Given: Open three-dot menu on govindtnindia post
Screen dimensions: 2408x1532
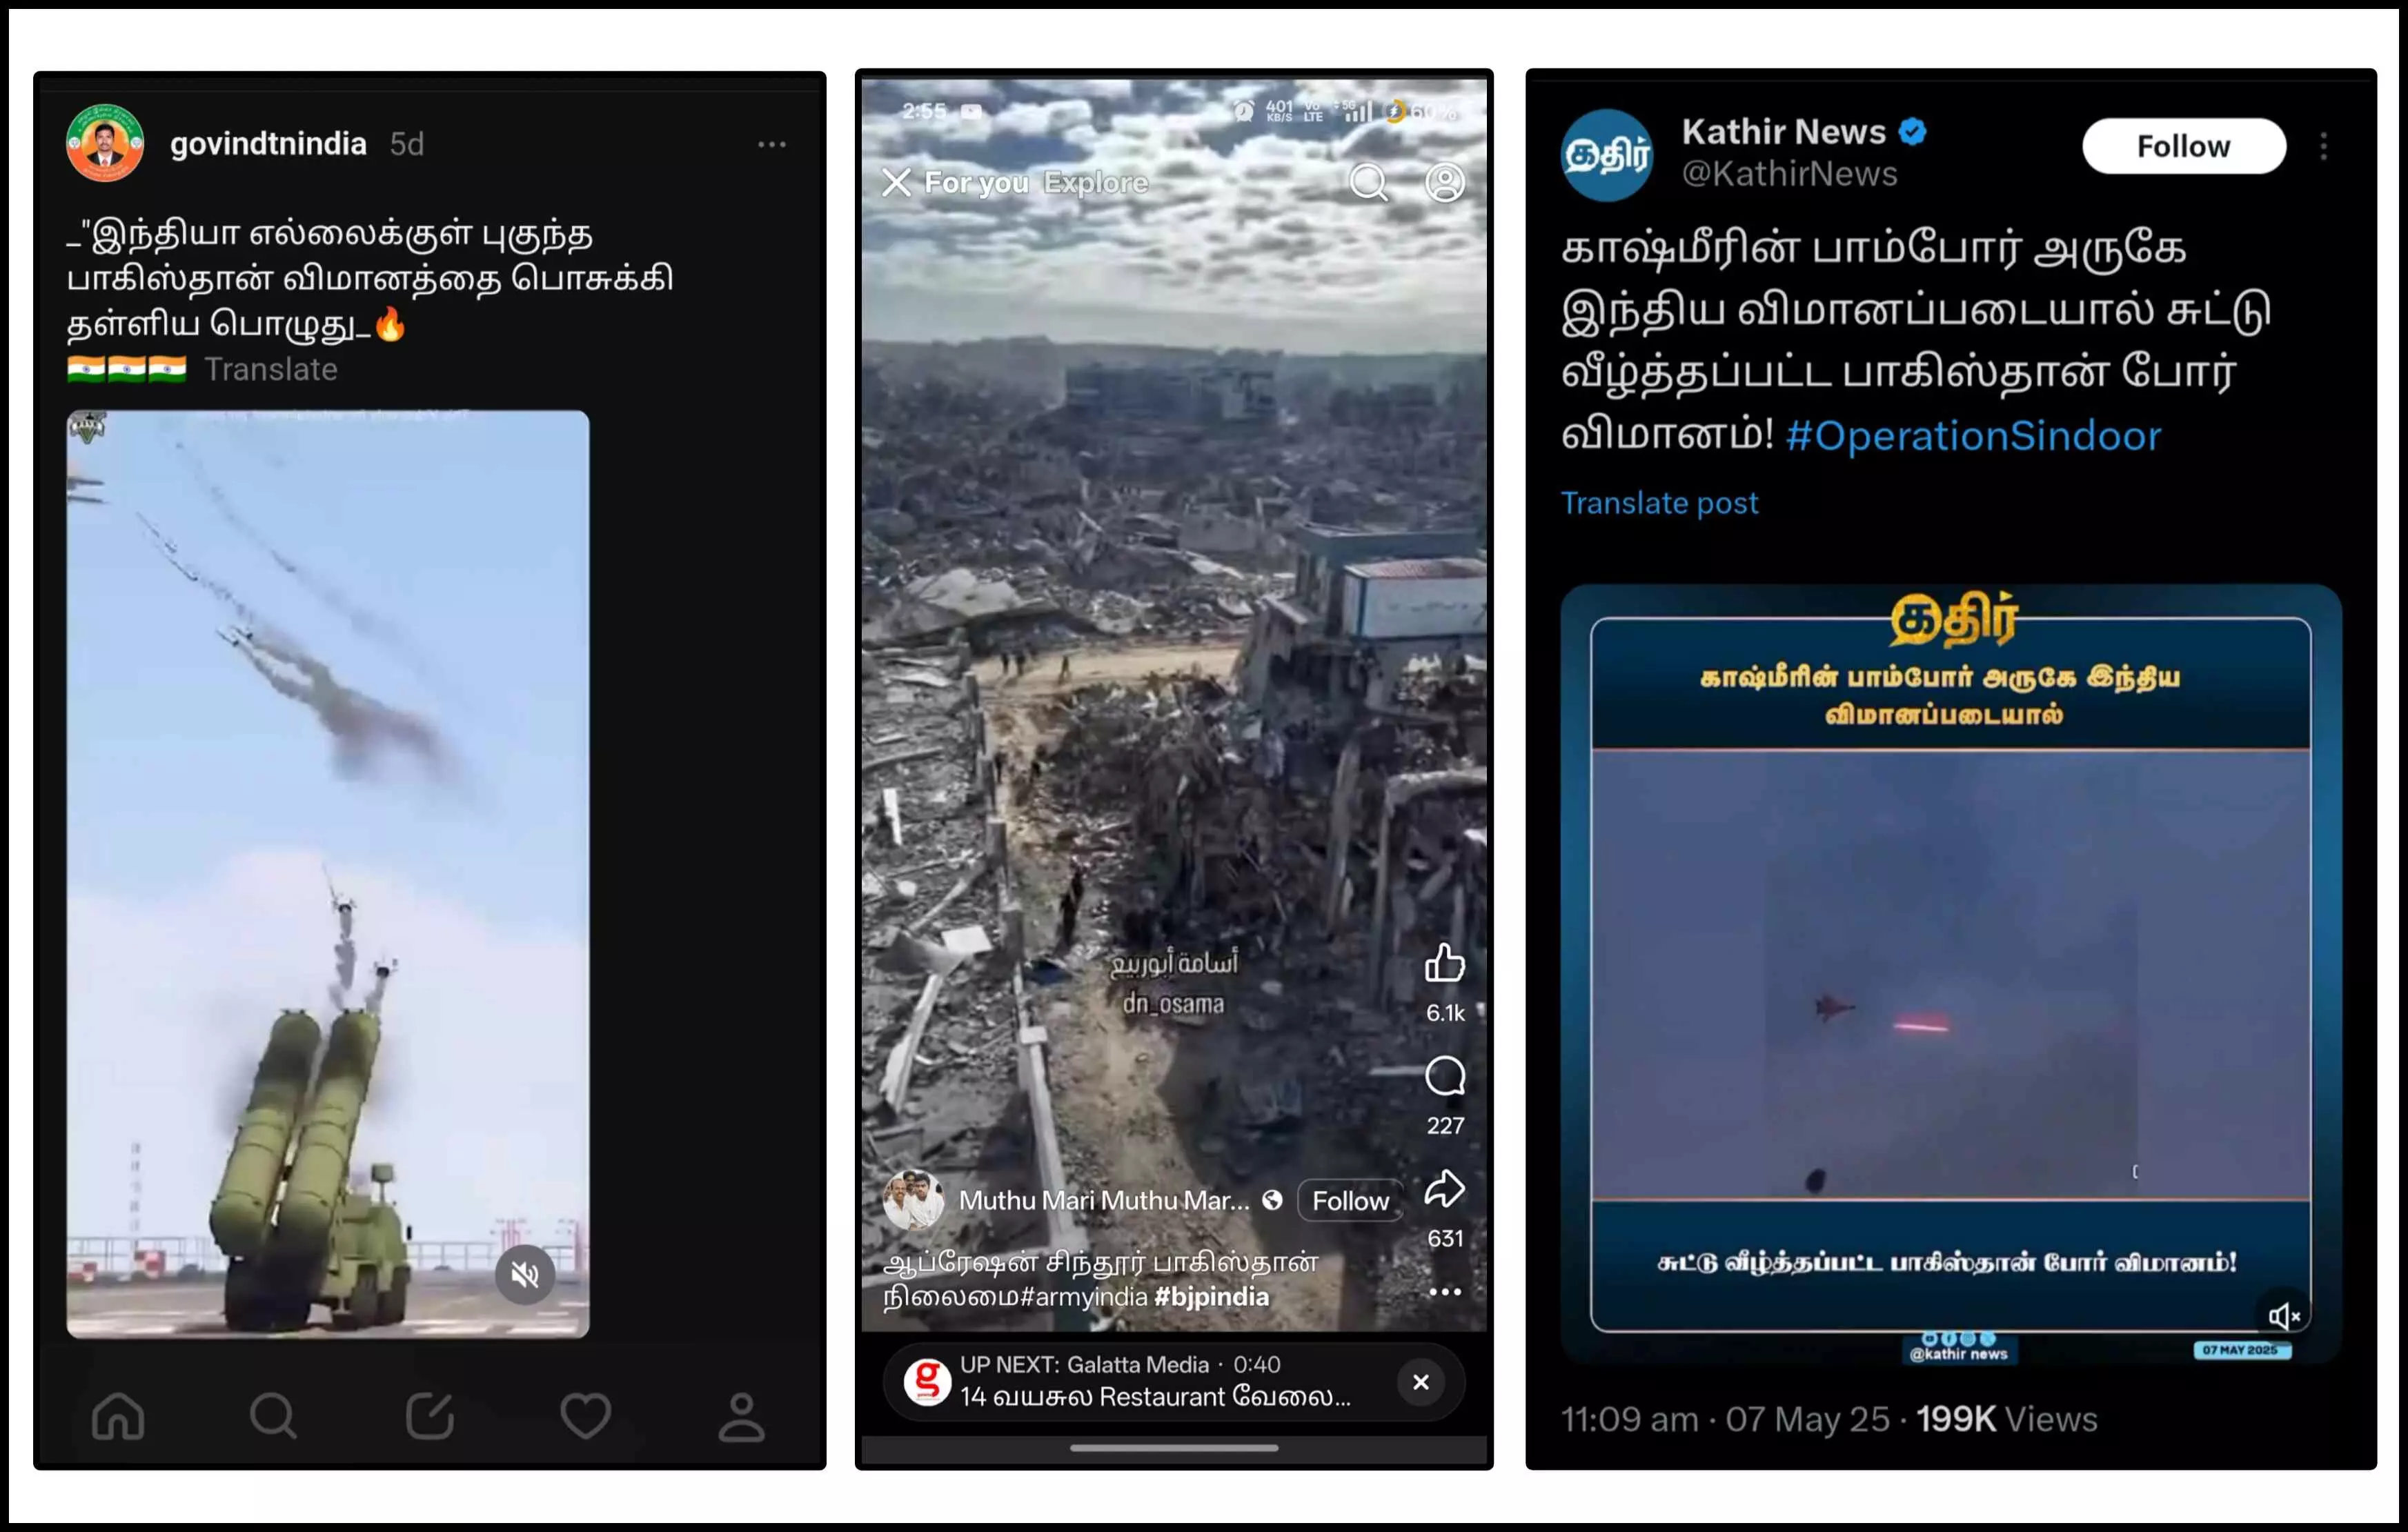Looking at the screenshot, I should (771, 145).
